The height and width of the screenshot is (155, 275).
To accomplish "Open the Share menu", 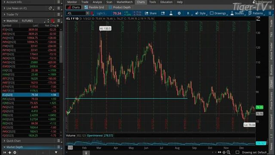I will pos(150,13).
